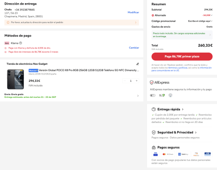
Task: Click the ProtectBuy payment logo
Action: coord(196,154)
